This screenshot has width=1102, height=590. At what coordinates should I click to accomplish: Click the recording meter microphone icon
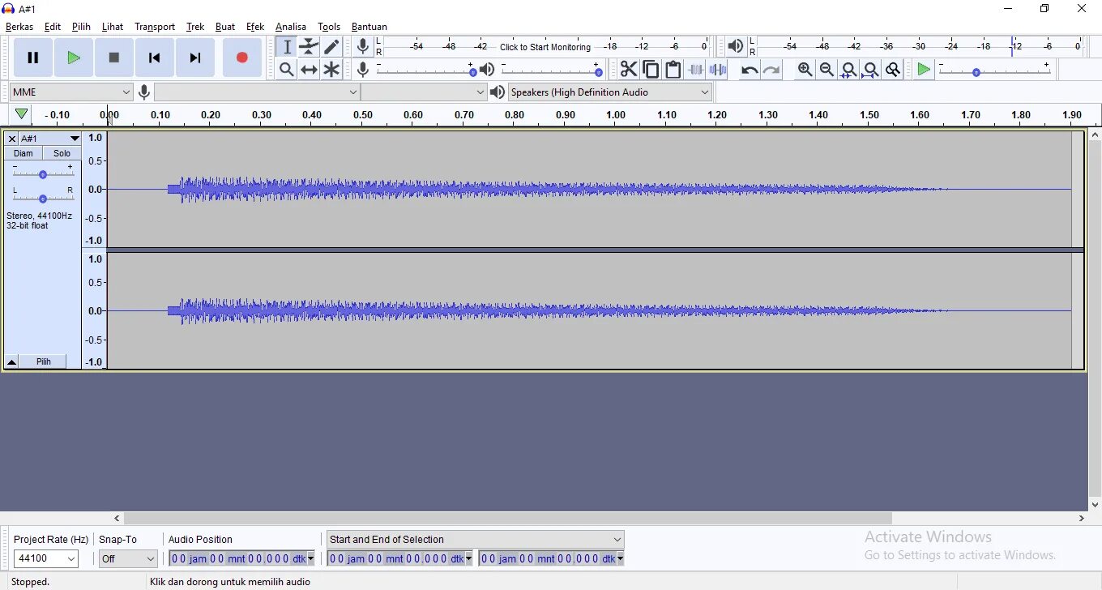(x=363, y=47)
